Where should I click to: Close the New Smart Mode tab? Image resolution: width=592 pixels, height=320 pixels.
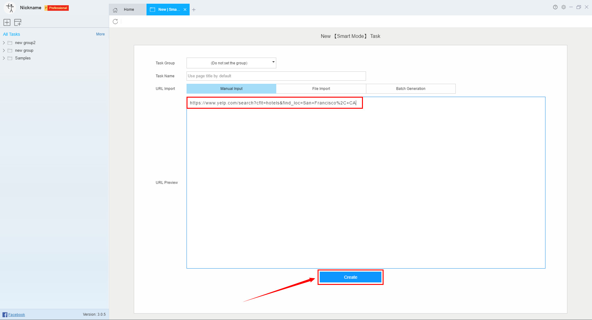click(185, 10)
